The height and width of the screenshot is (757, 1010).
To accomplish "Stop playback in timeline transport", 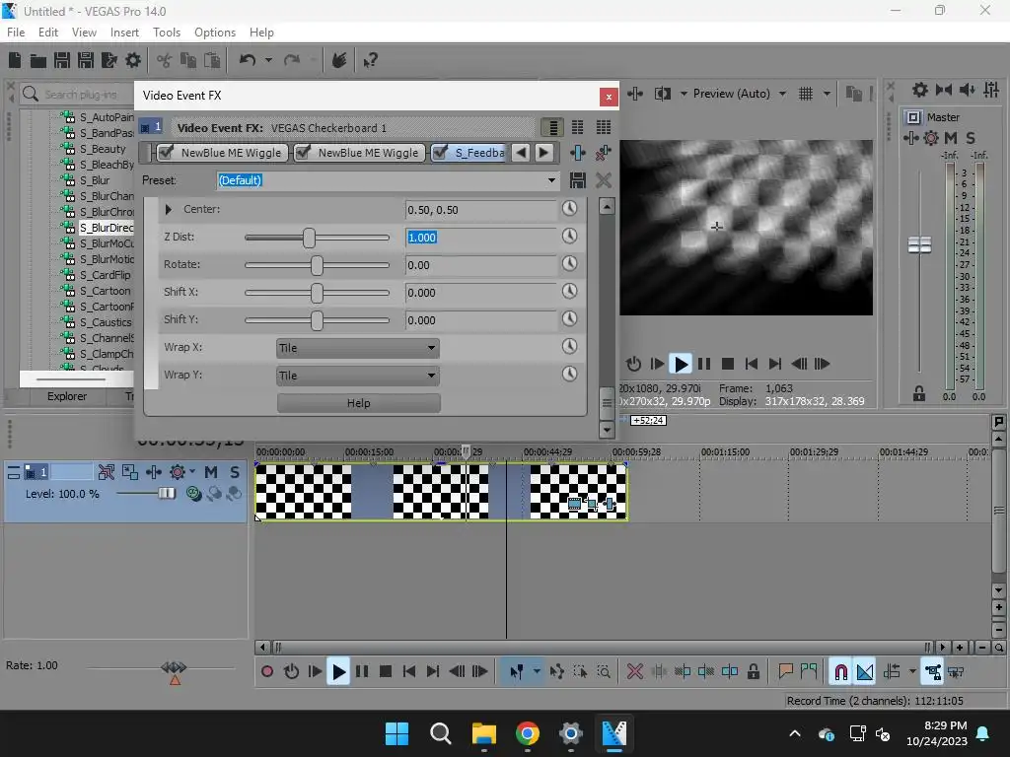I will 386,672.
